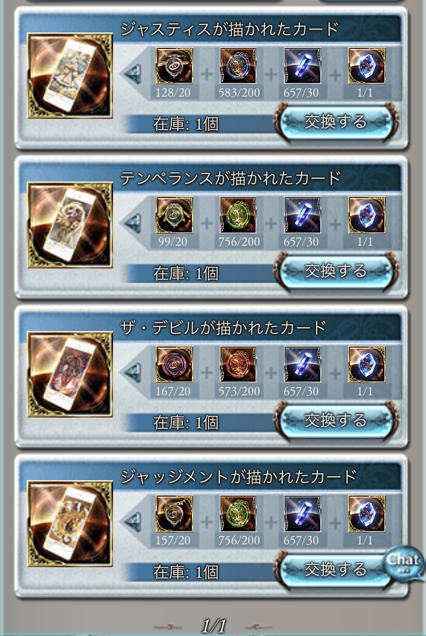Select the Judgement card thumbnail
The width and height of the screenshot is (426, 636).
point(70,523)
